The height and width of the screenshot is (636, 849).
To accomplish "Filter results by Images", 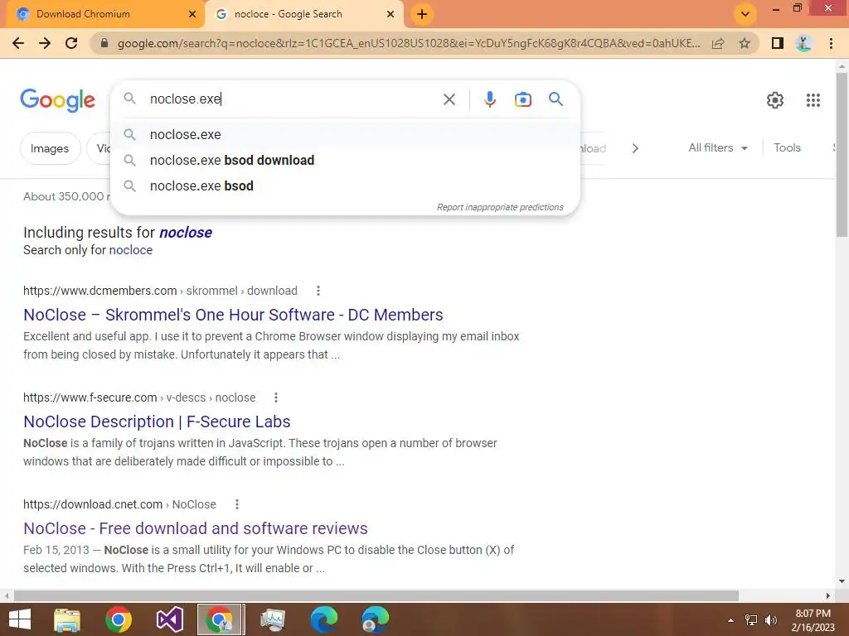I will tap(50, 148).
